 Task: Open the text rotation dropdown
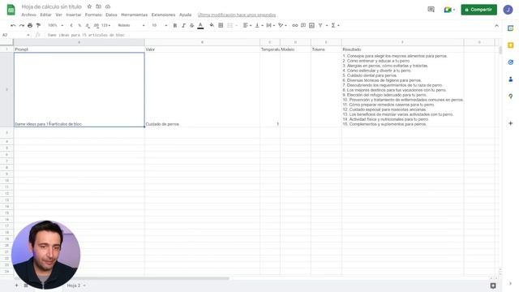click(x=282, y=25)
